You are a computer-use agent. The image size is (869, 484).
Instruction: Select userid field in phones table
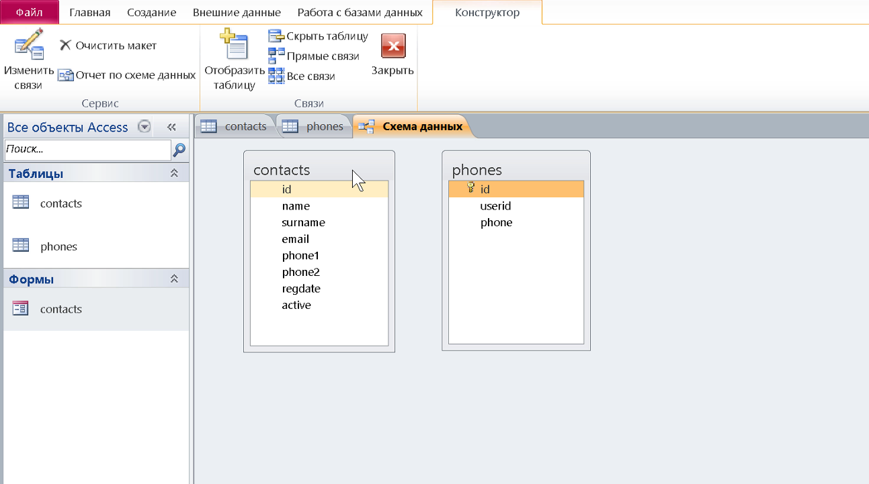click(516, 206)
